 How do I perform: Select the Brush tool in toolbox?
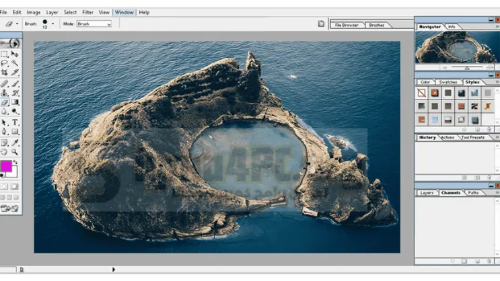15,84
